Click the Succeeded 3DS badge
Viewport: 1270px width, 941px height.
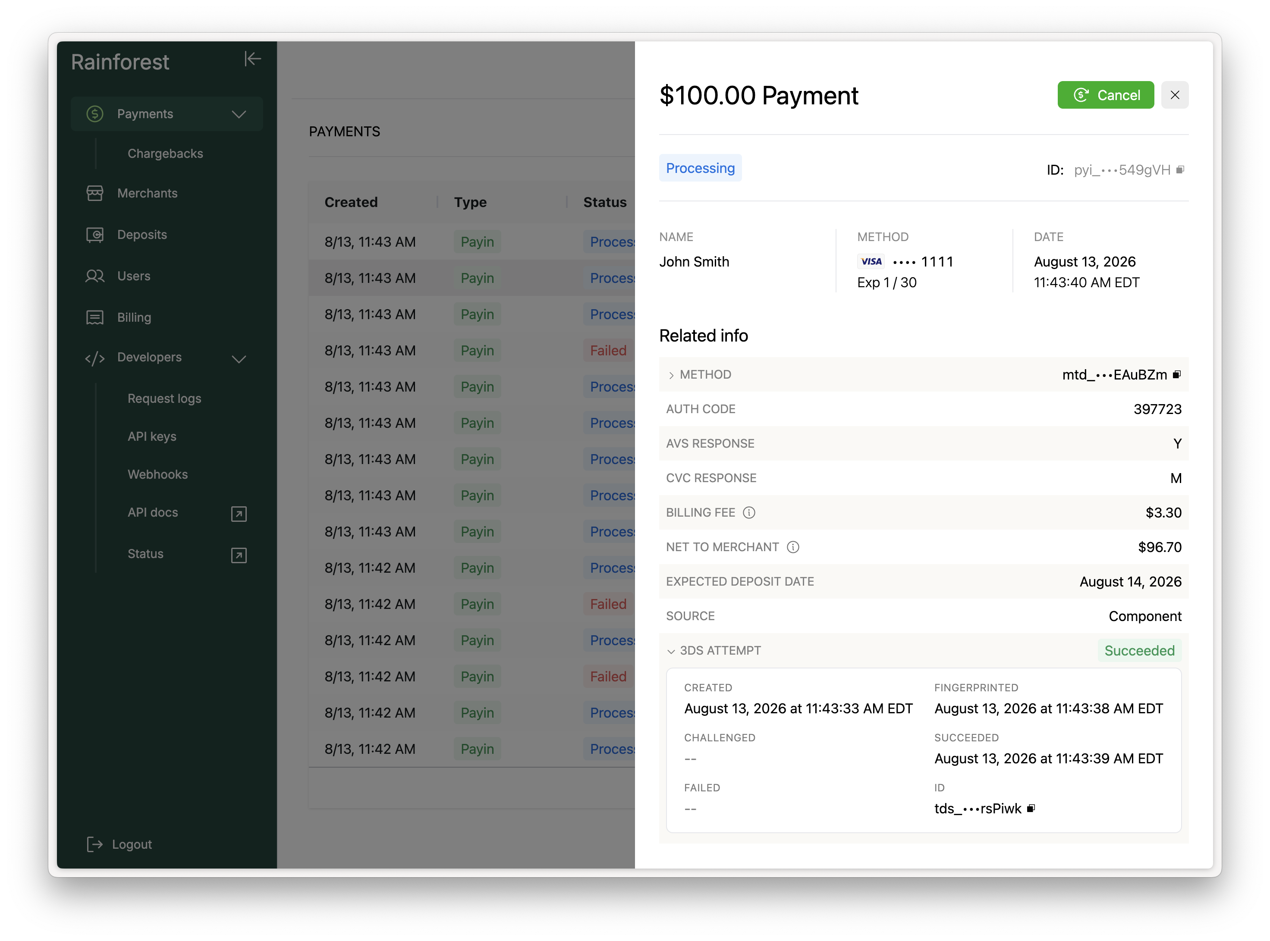pyautogui.click(x=1140, y=651)
